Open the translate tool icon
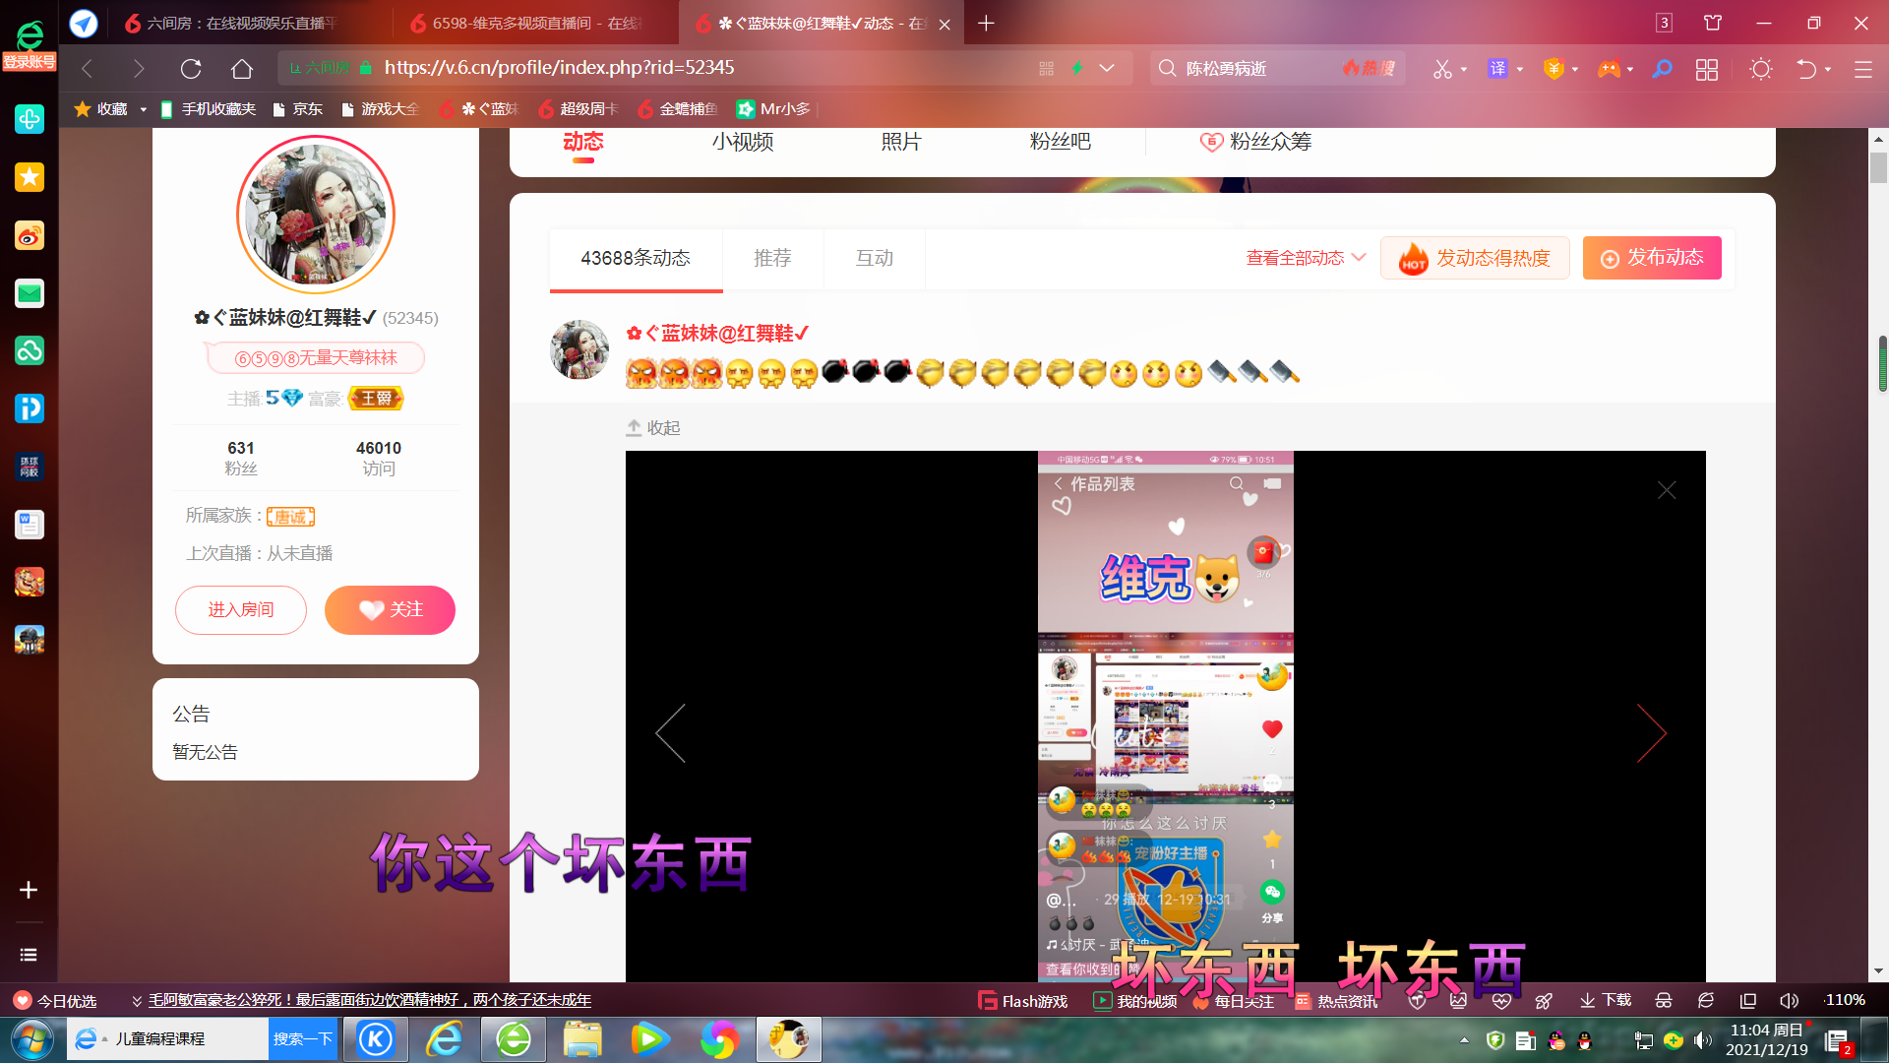 pyautogui.click(x=1497, y=69)
